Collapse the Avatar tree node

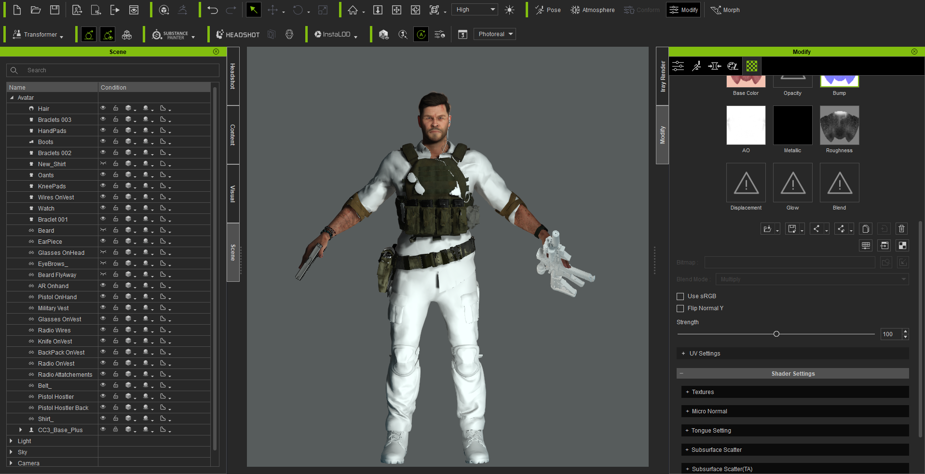click(x=12, y=98)
